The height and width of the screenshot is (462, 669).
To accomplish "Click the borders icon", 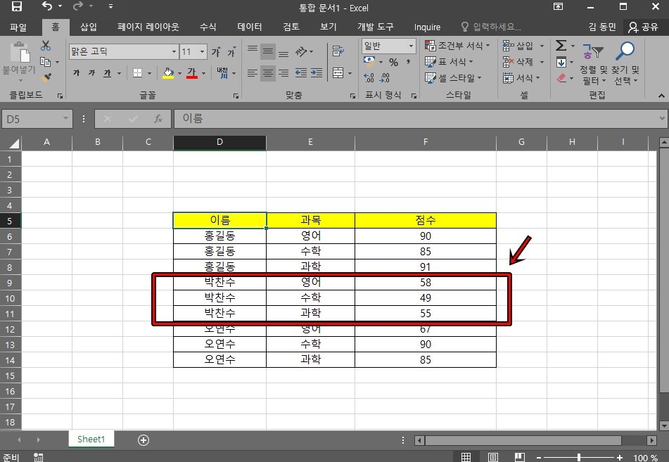I will point(137,73).
